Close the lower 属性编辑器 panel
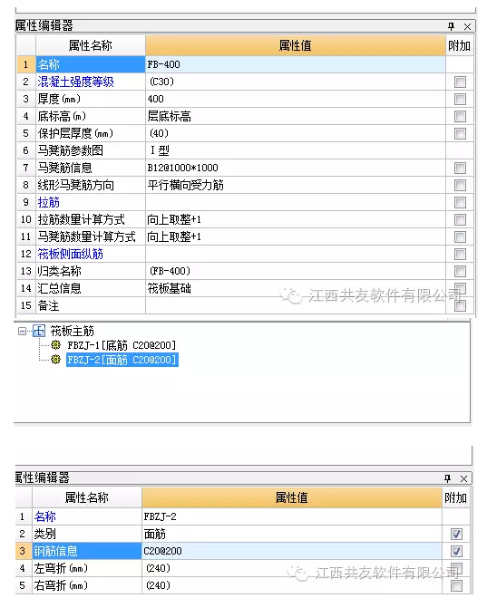Screen dimensions: 487x598 463,478
